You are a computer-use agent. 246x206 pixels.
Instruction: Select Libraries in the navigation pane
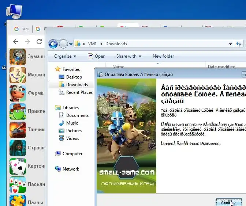[x=71, y=107]
